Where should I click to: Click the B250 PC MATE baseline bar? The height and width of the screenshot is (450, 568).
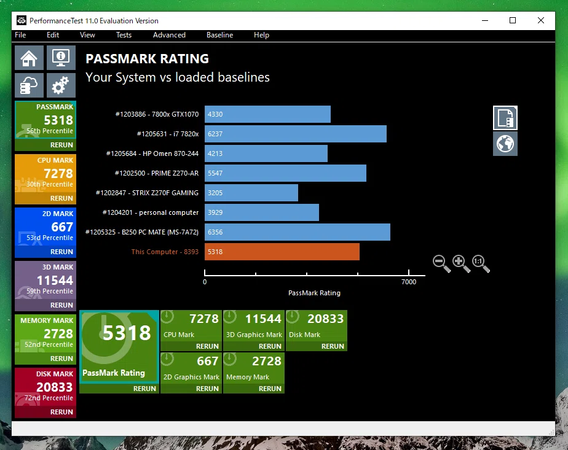pos(298,232)
